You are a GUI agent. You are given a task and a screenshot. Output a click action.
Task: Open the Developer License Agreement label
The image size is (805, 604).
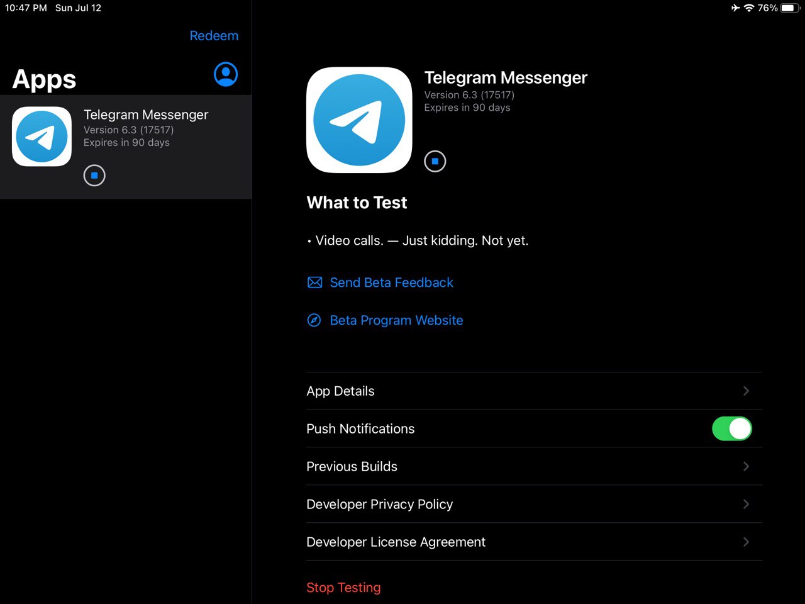(396, 542)
